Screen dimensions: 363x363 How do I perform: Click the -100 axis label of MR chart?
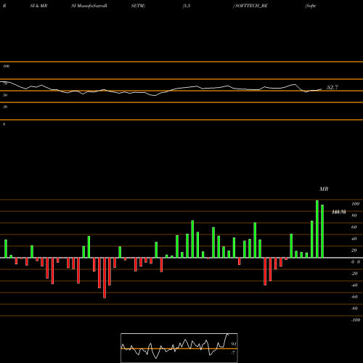click(356, 320)
